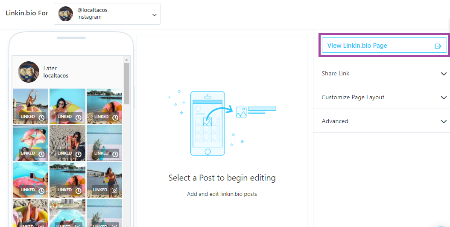Click the phone preview vertical scrollbar handle

(x=126, y=83)
